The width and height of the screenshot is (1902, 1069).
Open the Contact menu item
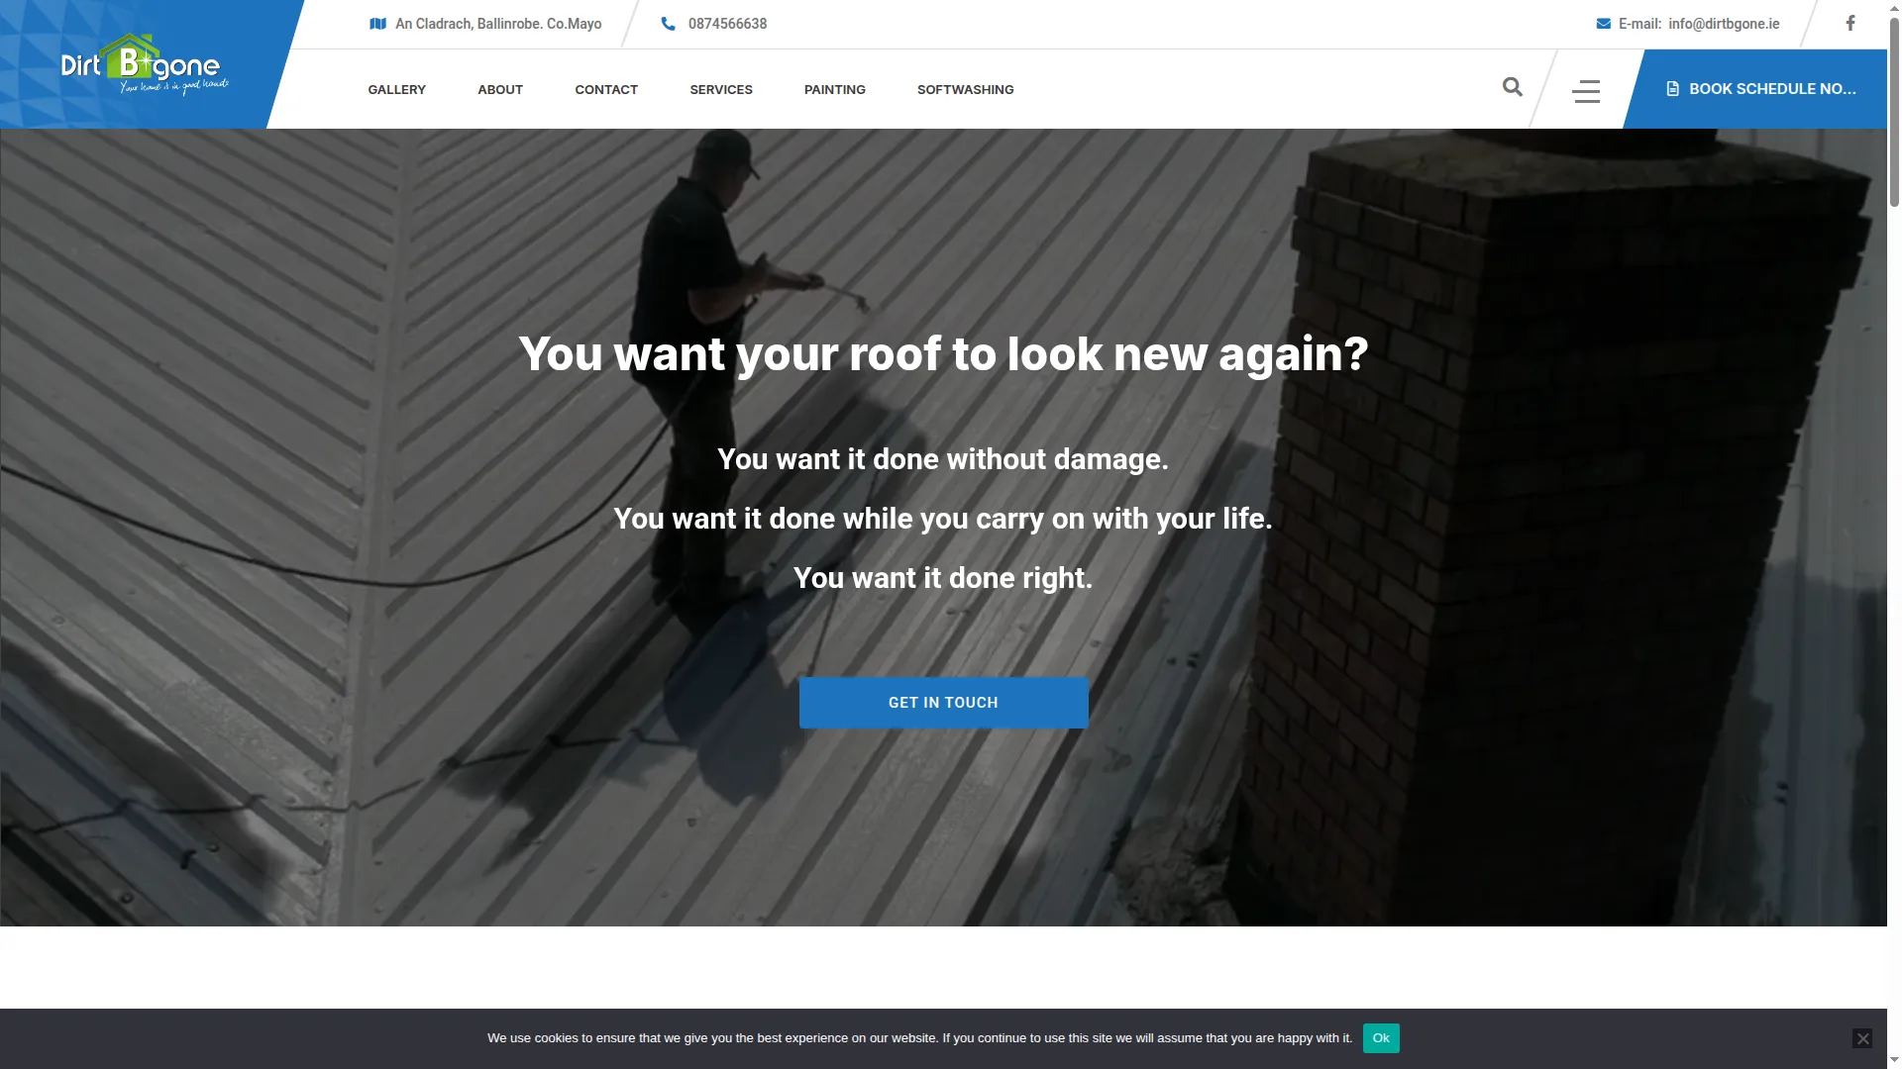(606, 89)
